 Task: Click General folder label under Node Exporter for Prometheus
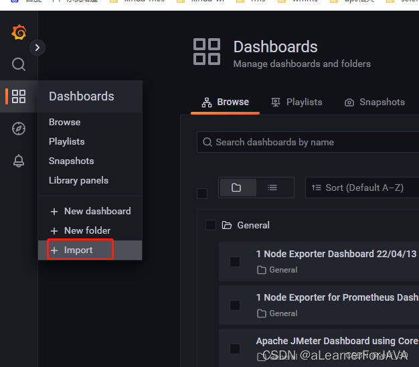click(283, 313)
